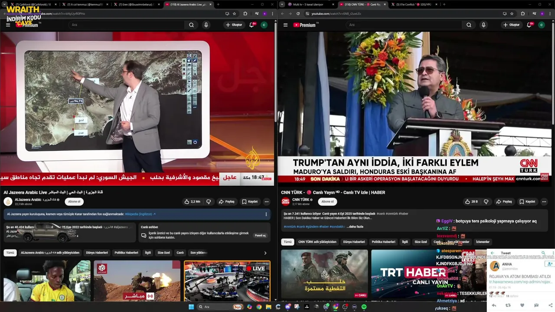This screenshot has height=312, width=555.
Task: Open TRT Haber Canlı Yayın thumbnail
Action: tap(414, 274)
